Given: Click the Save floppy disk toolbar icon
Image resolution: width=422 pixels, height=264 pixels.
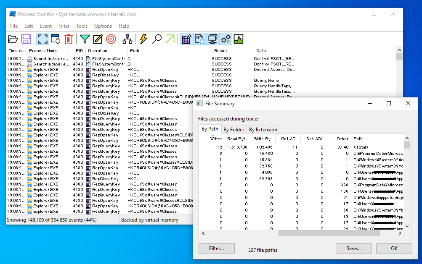Looking at the screenshot, I should coord(26,39).
